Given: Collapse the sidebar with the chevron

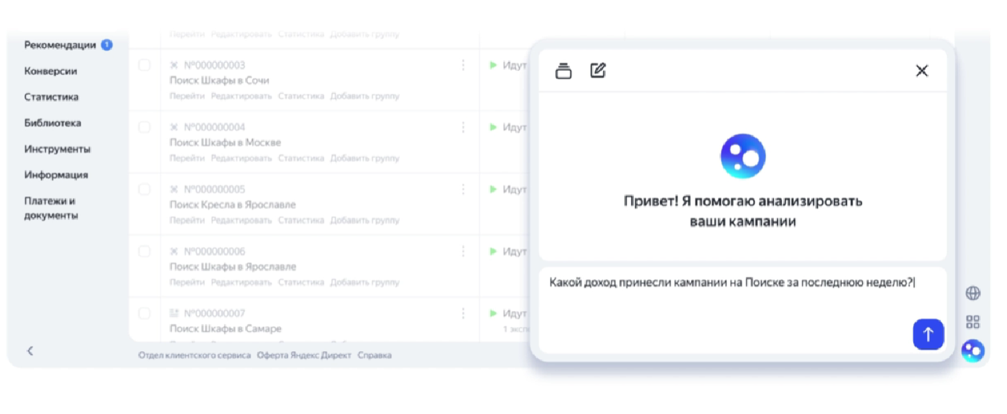Looking at the screenshot, I should pyautogui.click(x=30, y=351).
